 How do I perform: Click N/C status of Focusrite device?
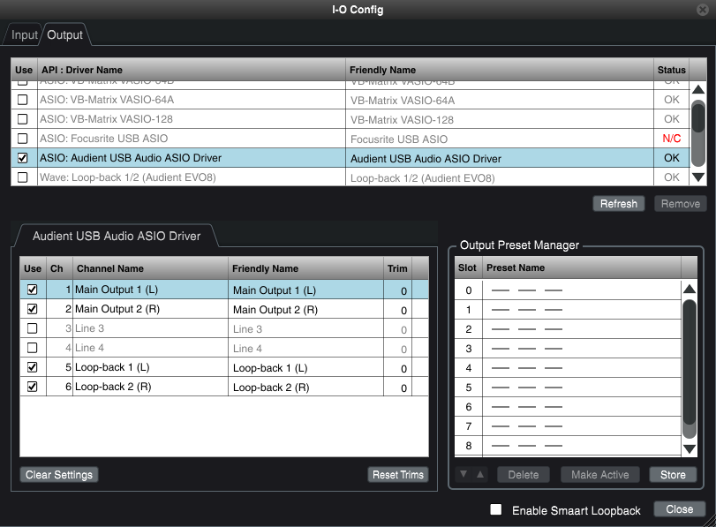(671, 139)
